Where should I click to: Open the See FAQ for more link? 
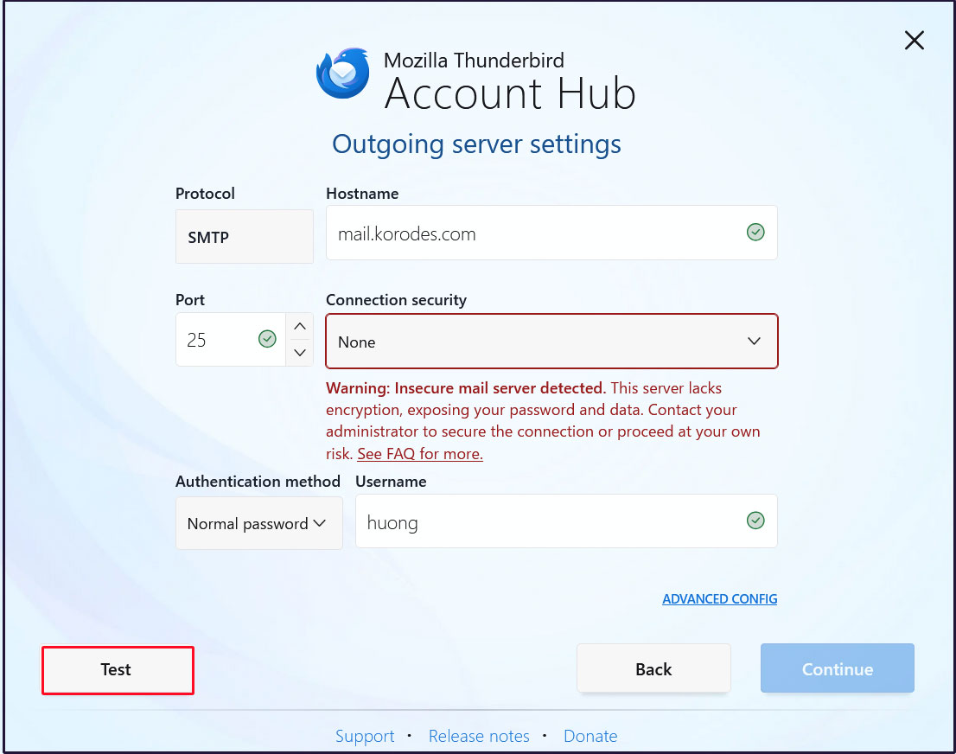coord(420,454)
